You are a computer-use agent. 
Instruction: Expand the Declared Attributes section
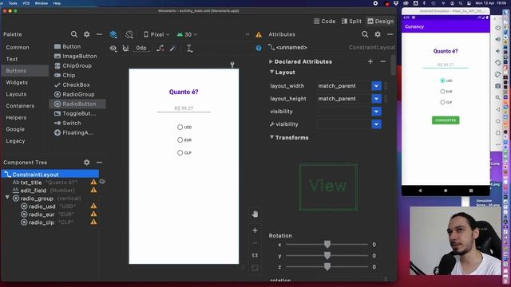(271, 61)
